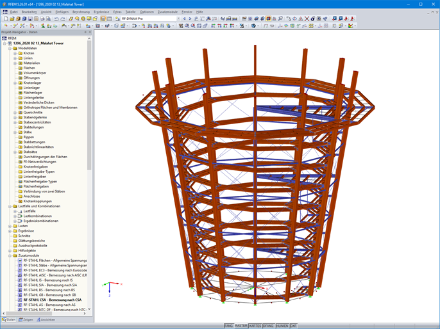Viewport: 440px width, 329px height.
Task: Select RF-STAHL CSA - Bemessung nach CSA
Action: (x=53, y=300)
